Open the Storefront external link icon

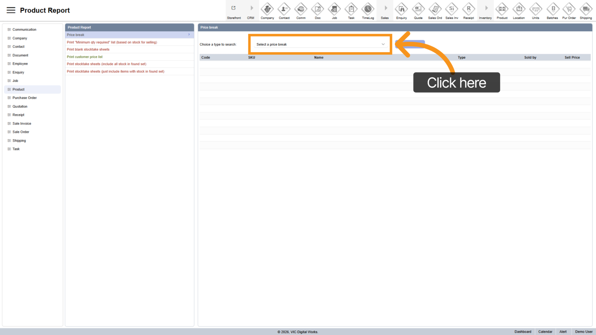click(233, 8)
